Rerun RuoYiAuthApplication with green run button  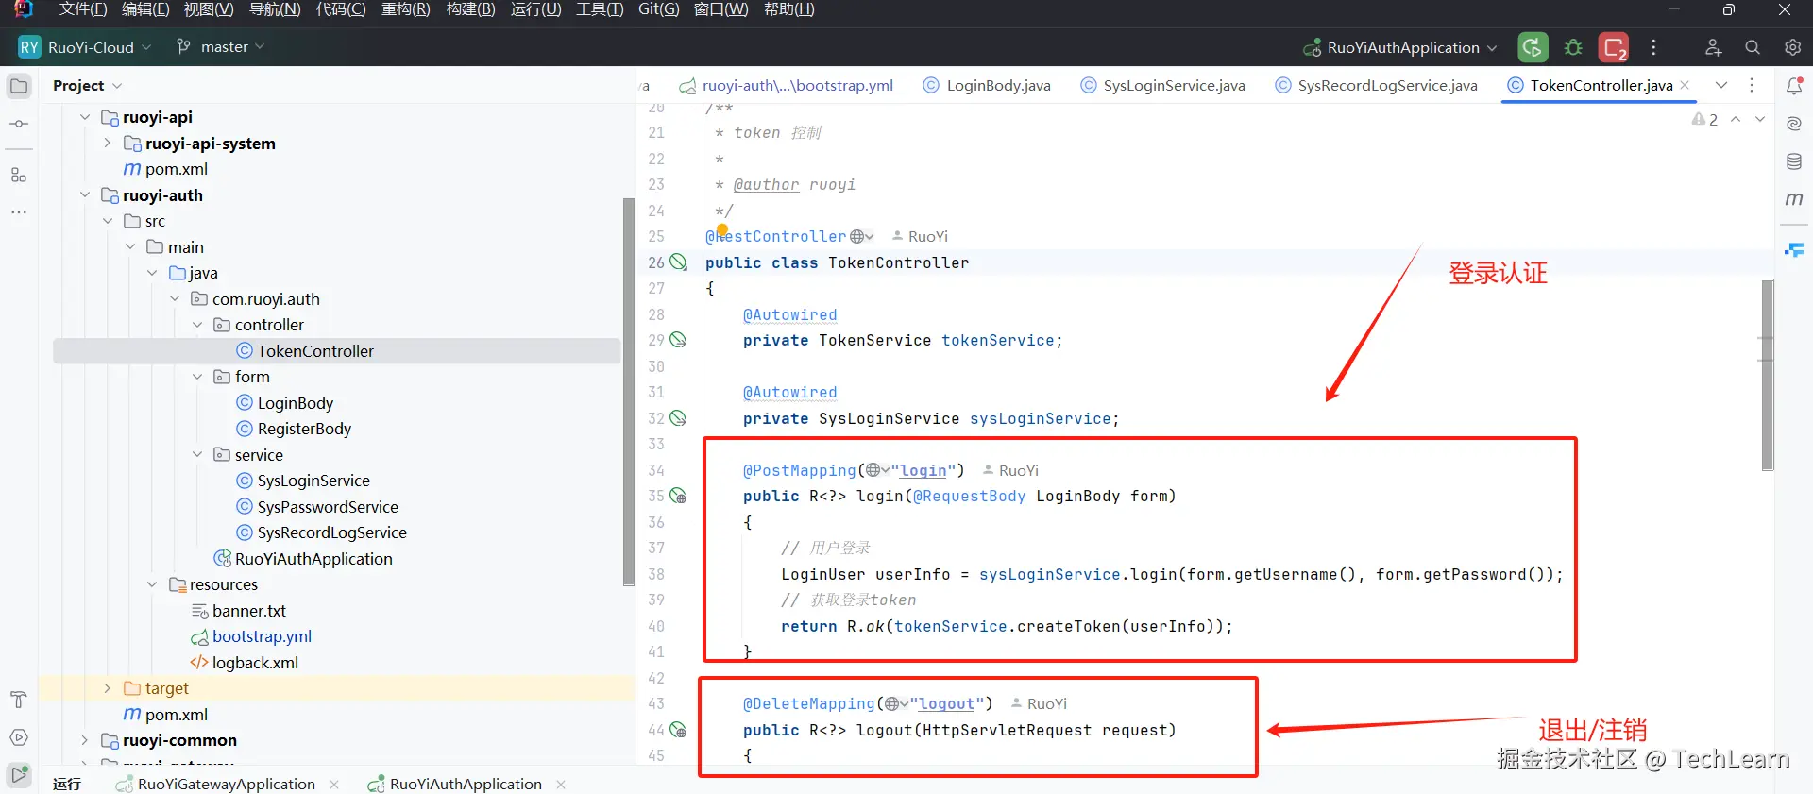click(1533, 47)
